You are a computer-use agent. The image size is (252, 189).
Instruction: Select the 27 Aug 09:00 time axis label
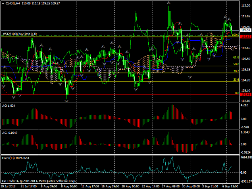point(171,186)
